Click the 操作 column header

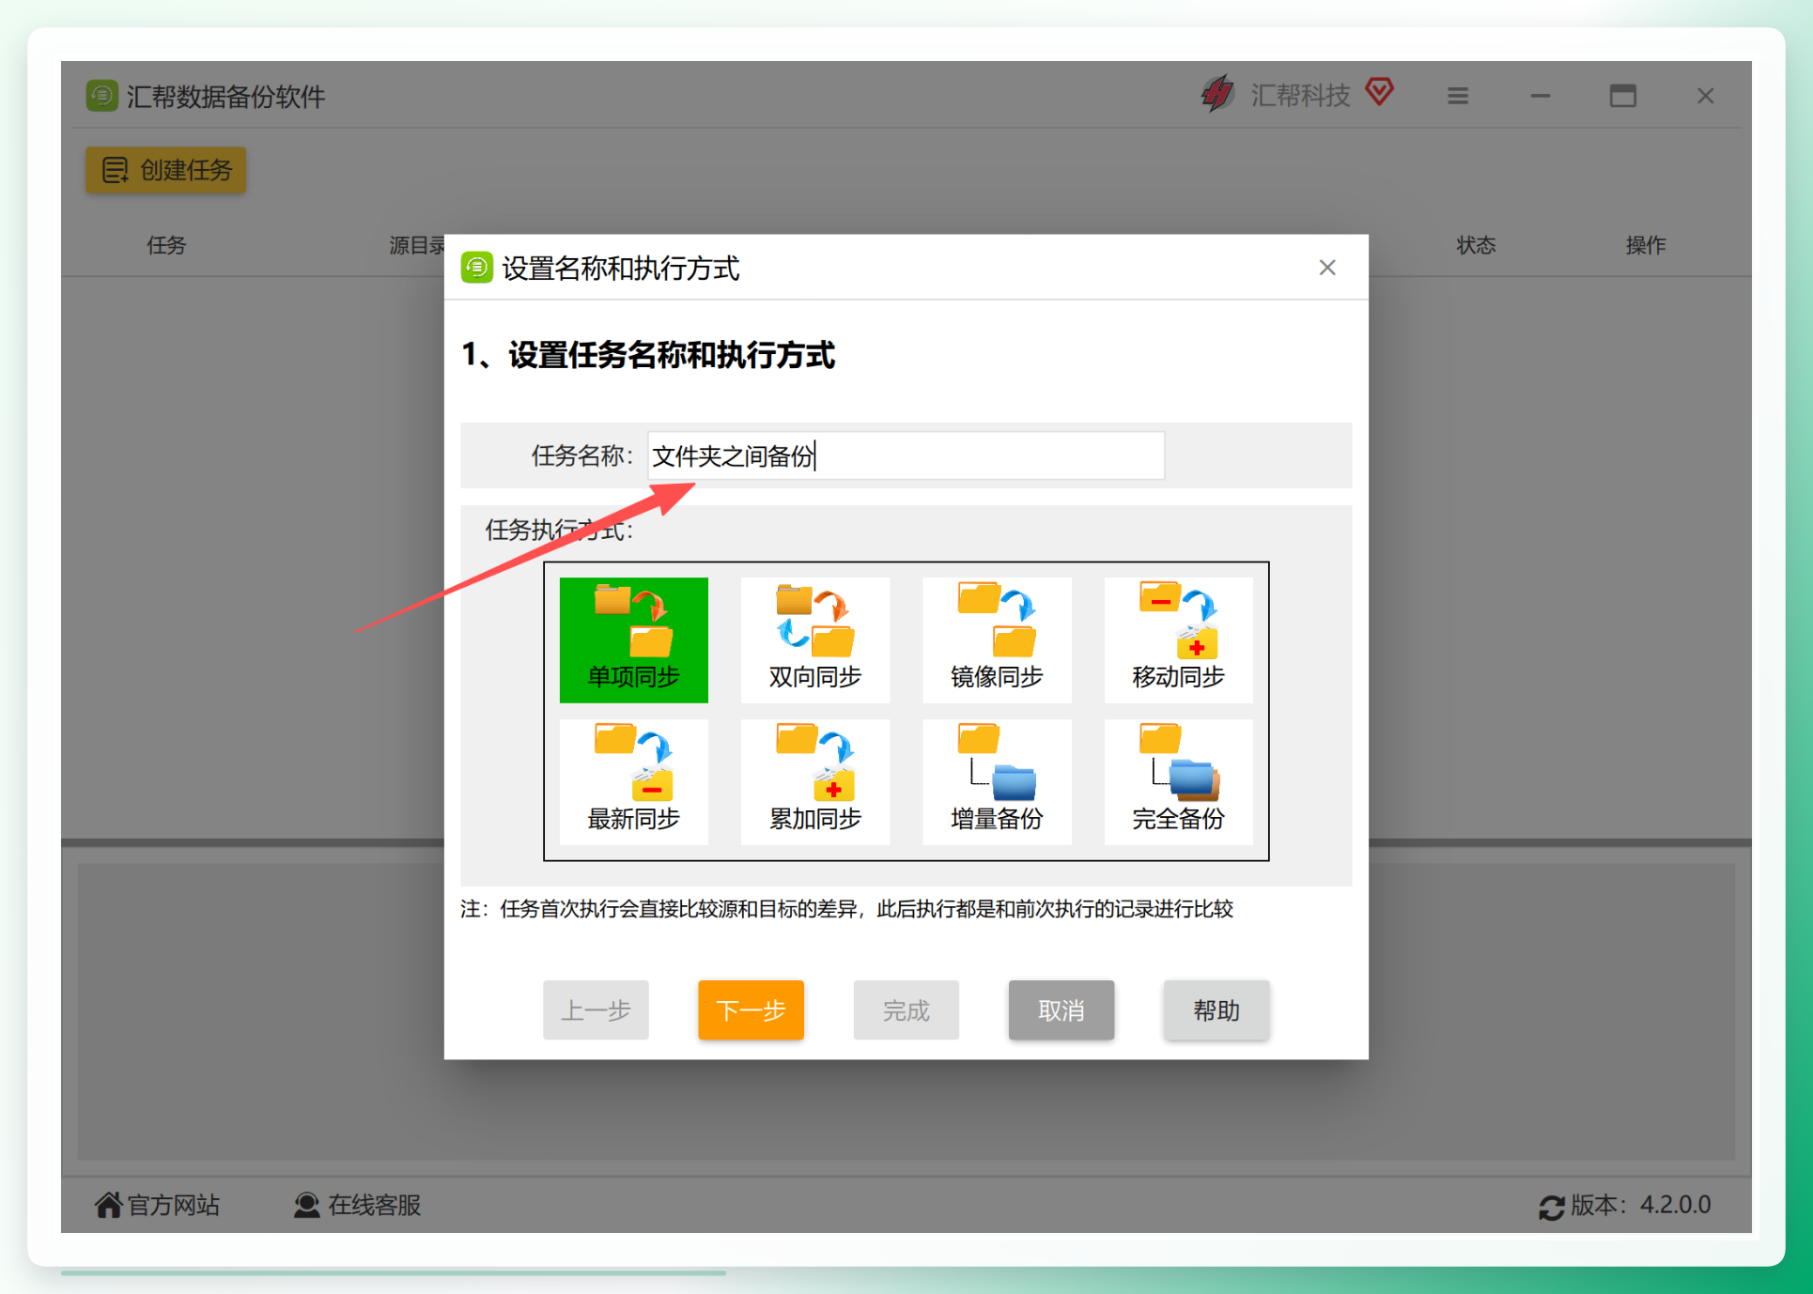coord(1646,245)
